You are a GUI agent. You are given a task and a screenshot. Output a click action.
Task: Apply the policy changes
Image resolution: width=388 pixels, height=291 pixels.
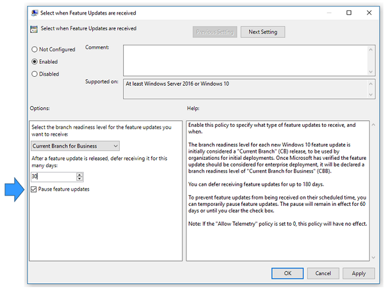[x=359, y=273]
